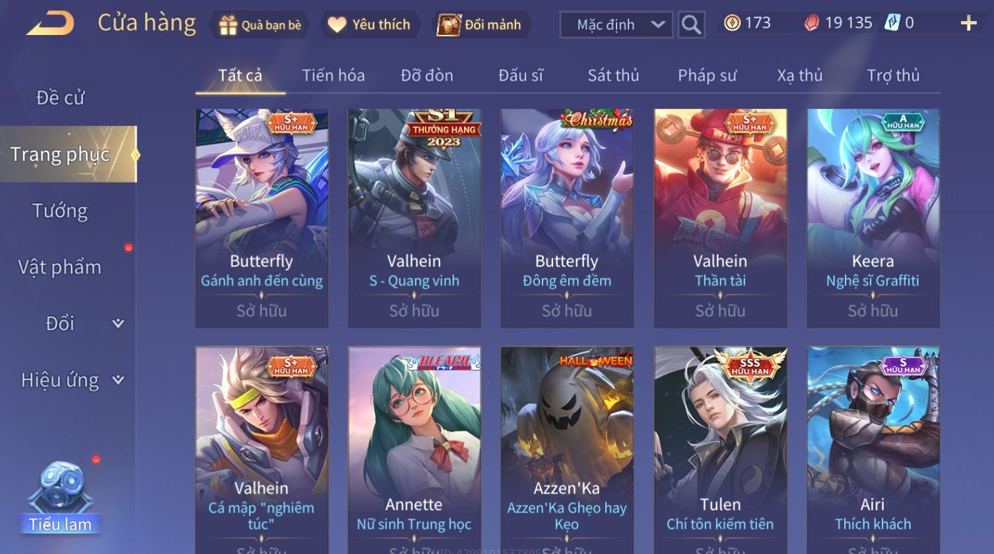Select Tướng in the left sidebar
The width and height of the screenshot is (994, 554).
60,211
